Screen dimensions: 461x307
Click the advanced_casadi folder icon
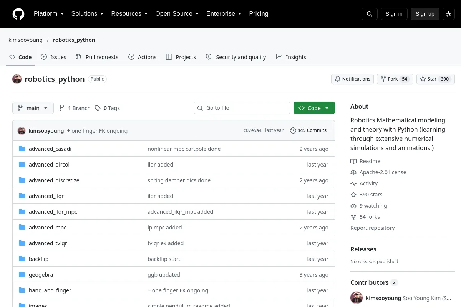(22, 149)
